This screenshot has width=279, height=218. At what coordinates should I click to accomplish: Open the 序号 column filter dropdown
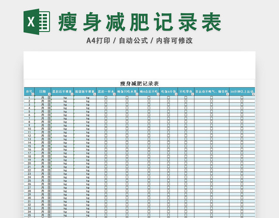tap(33, 94)
